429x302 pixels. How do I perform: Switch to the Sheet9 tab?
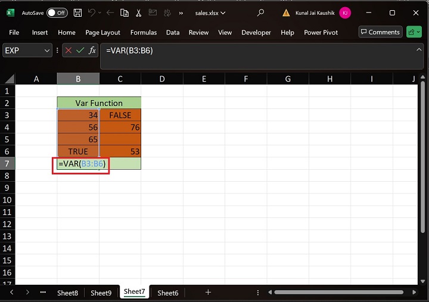101,293
